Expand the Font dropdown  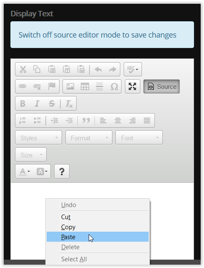click(139, 138)
